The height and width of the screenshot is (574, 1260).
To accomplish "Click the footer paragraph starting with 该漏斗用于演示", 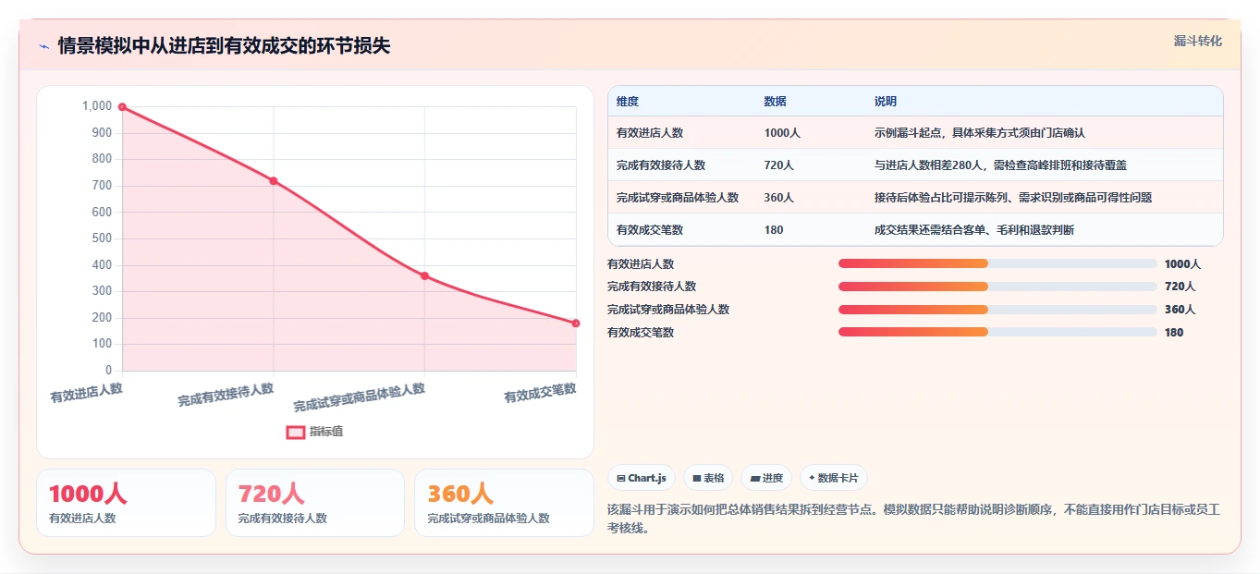I will tap(913, 519).
